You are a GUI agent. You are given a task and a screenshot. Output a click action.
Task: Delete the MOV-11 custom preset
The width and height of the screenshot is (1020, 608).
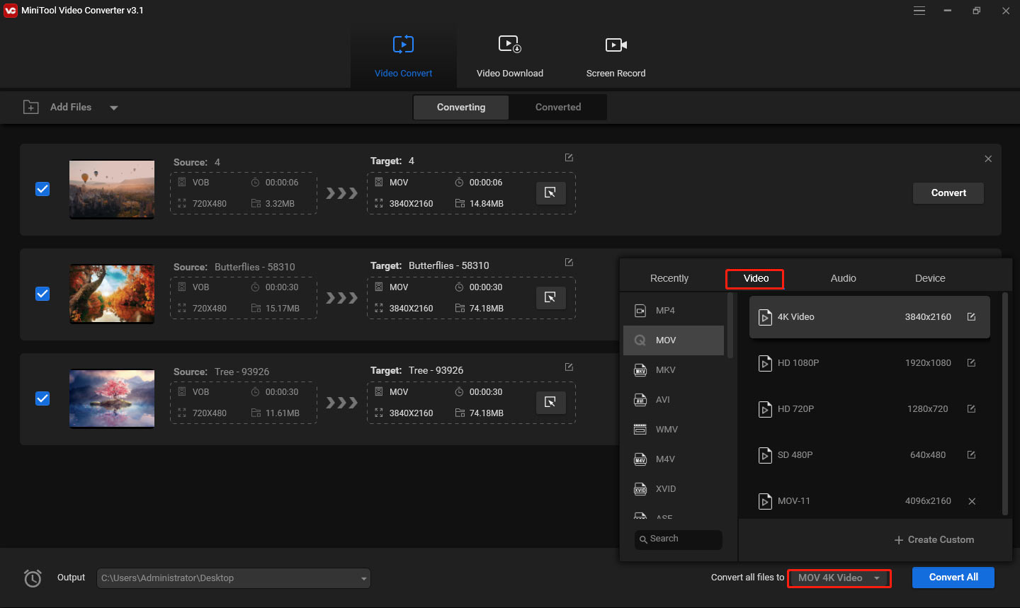[x=972, y=501]
